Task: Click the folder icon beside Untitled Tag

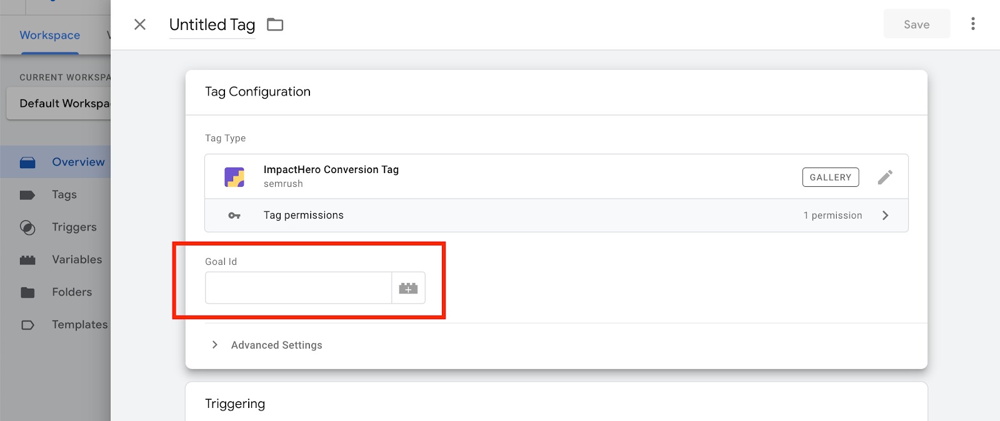Action: click(x=275, y=24)
